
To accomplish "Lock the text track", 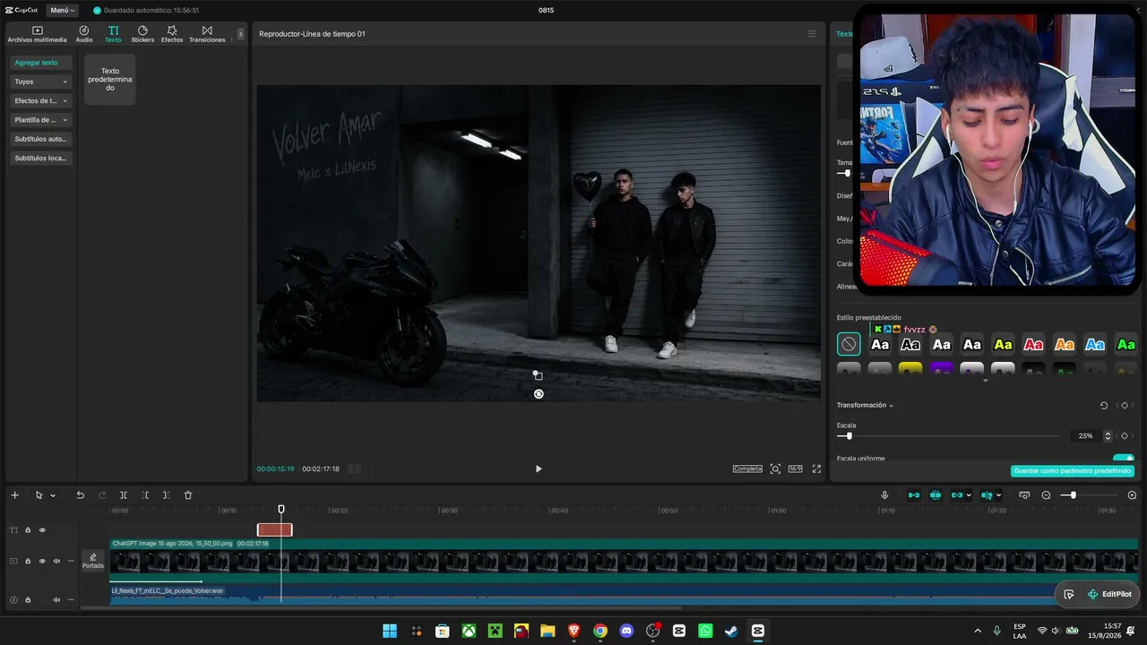I will (28, 530).
